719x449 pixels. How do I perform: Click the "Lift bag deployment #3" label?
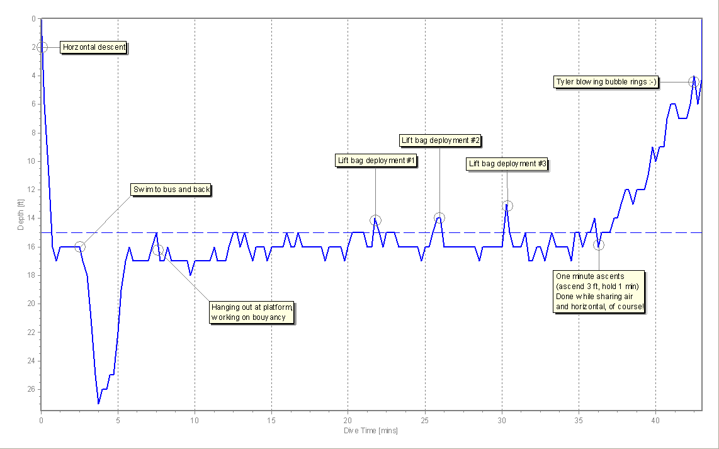(x=507, y=164)
